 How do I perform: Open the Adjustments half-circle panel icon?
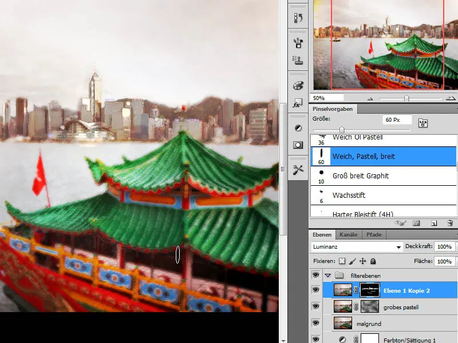(x=298, y=128)
